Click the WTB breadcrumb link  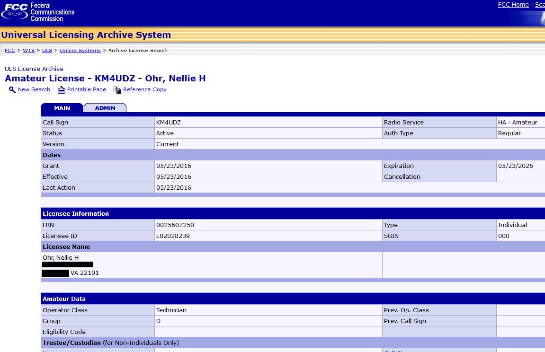[29, 50]
